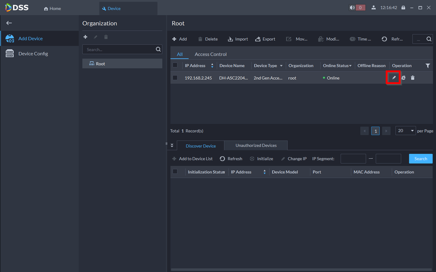Click the Import button in the toolbar
The height and width of the screenshot is (272, 436).
point(238,39)
